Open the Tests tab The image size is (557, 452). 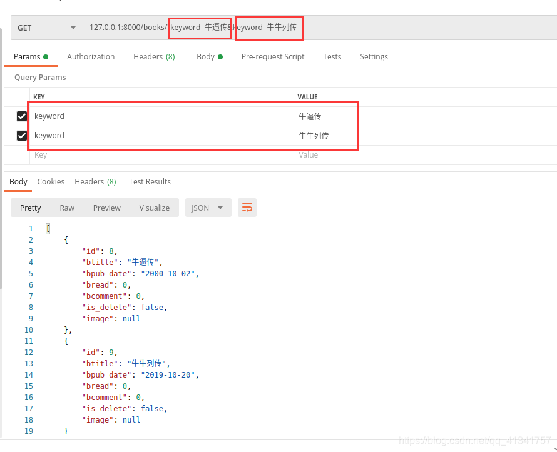[332, 57]
